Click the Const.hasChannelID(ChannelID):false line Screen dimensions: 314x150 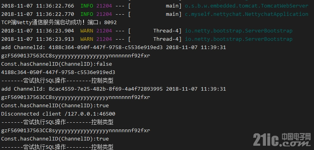click(x=57, y=64)
